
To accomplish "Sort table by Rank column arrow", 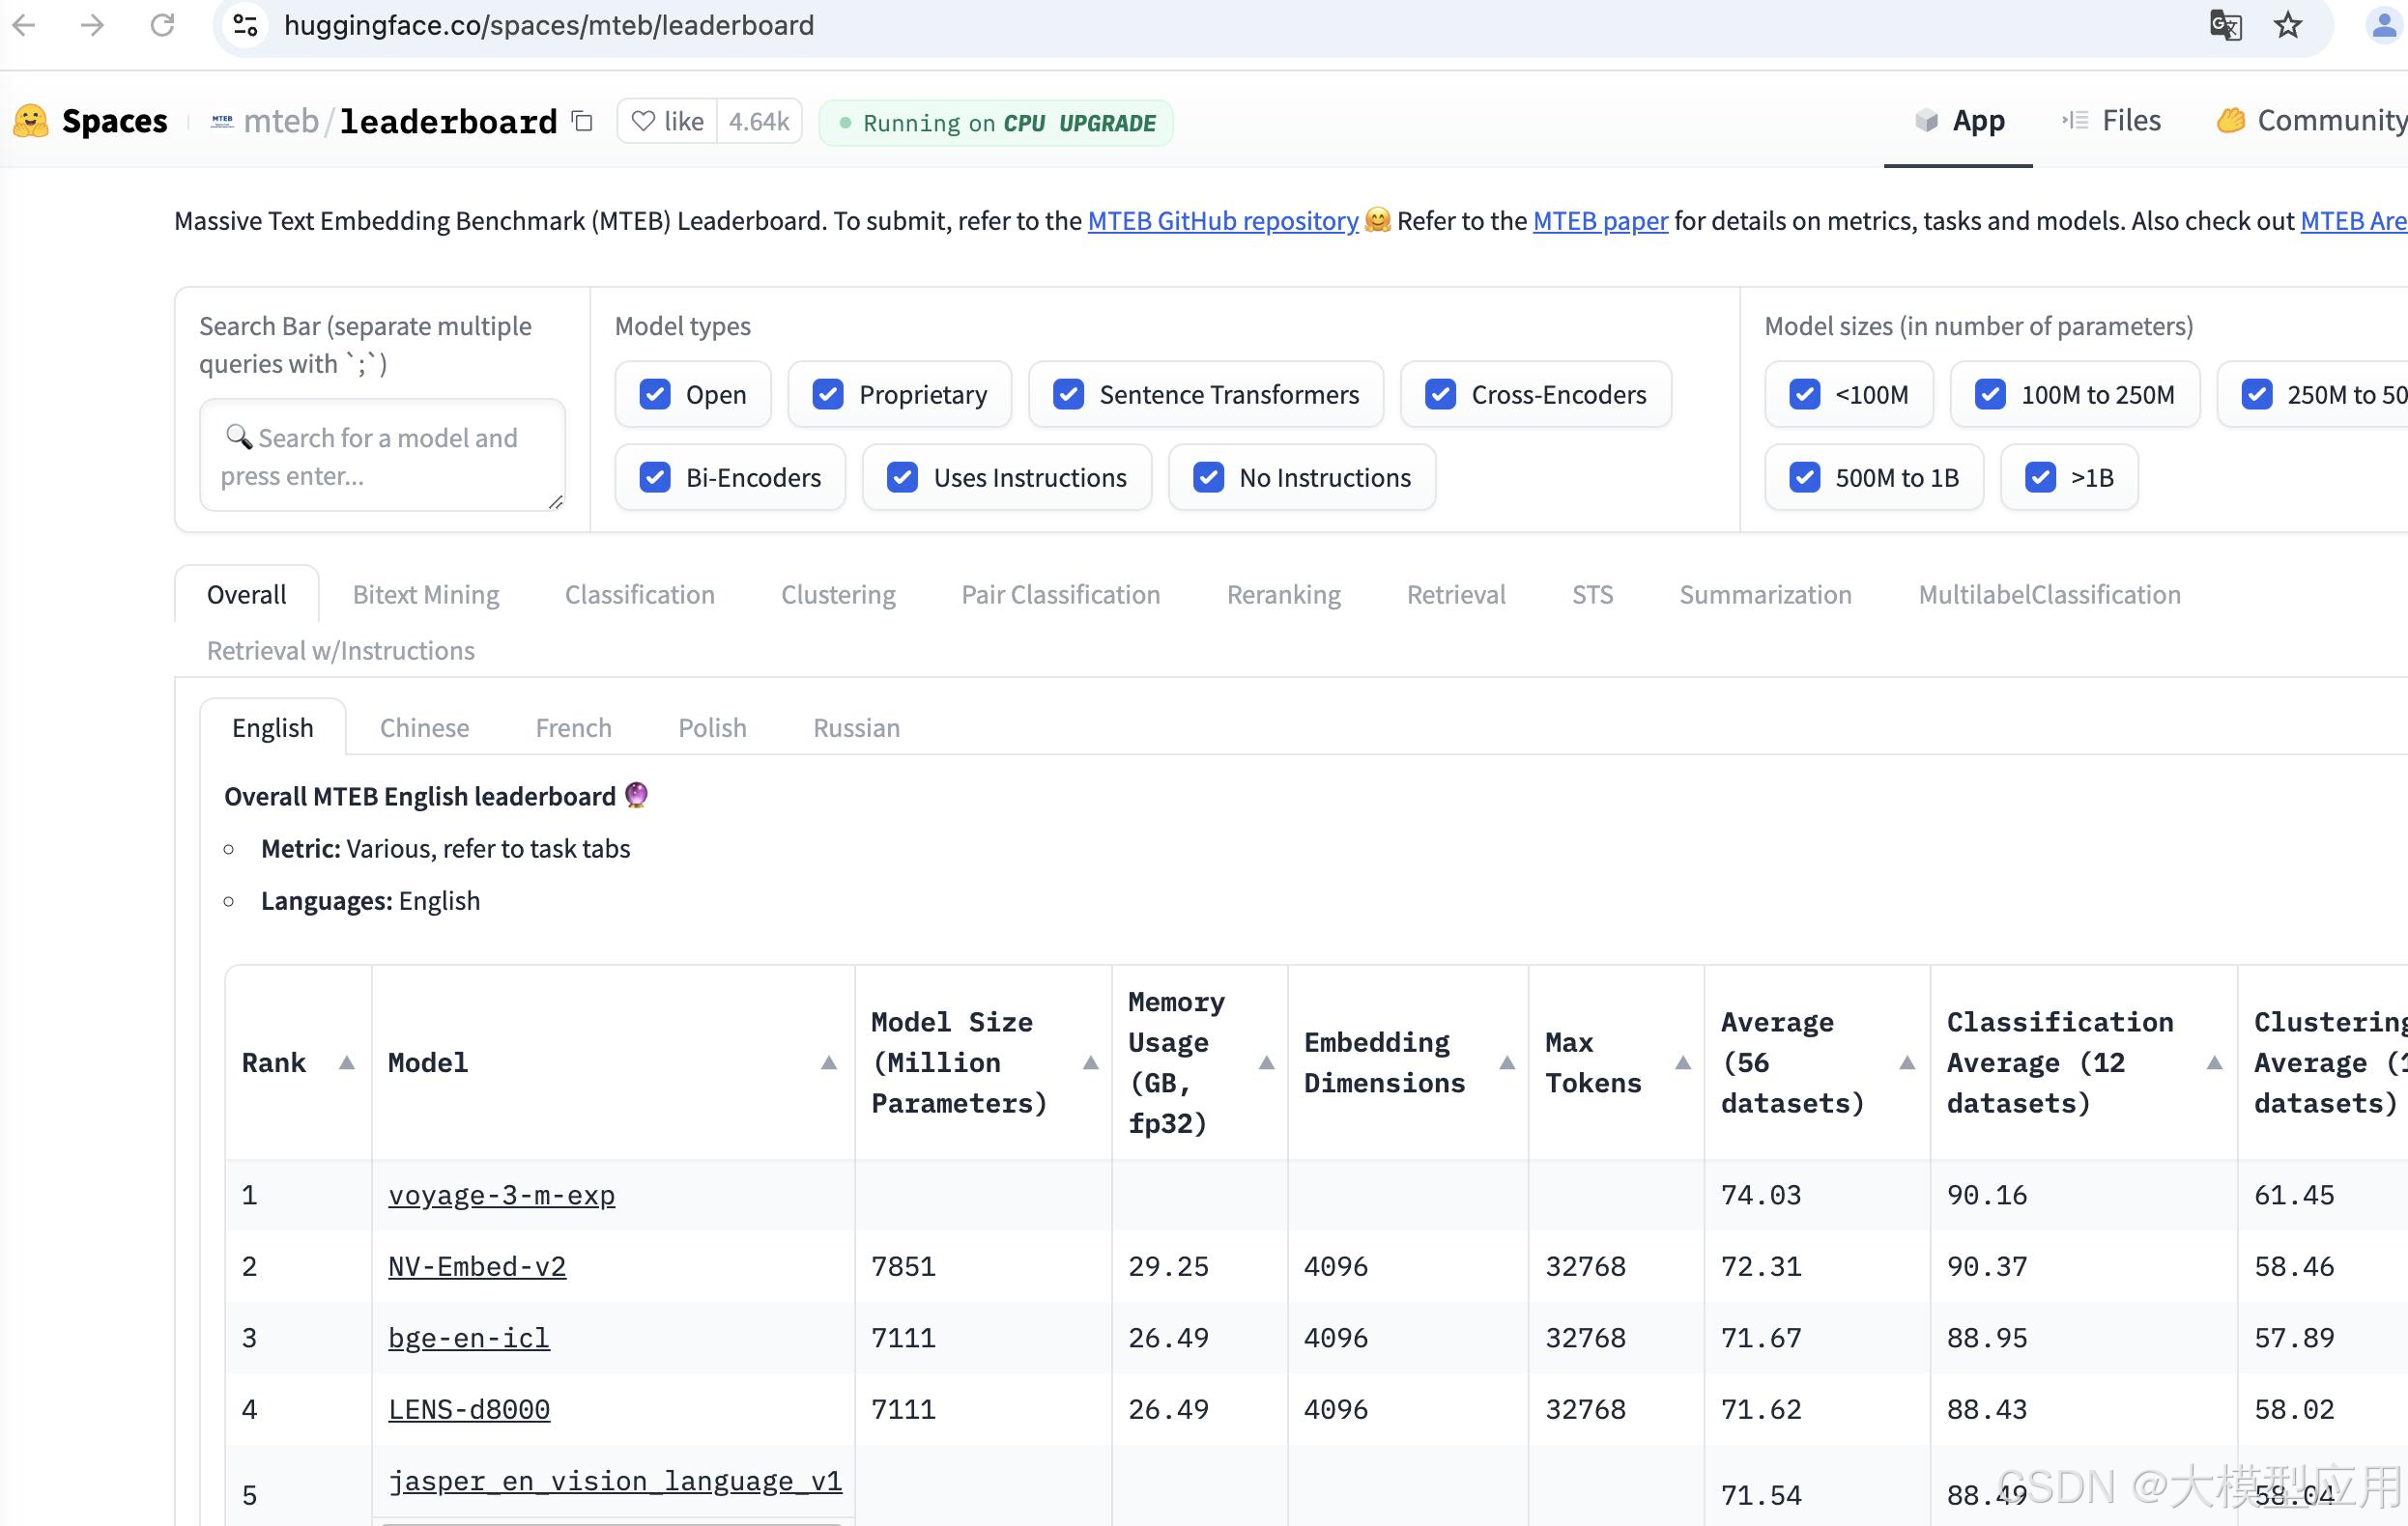I will 346,1062.
